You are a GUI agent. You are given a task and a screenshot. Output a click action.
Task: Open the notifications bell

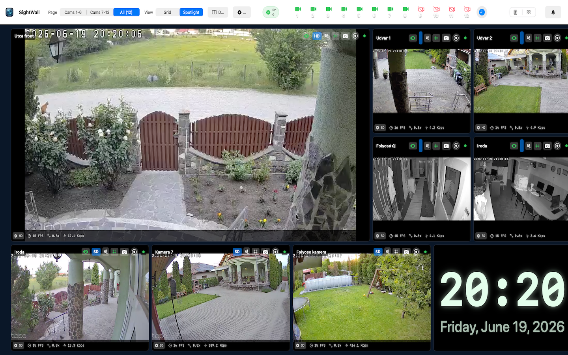click(553, 12)
